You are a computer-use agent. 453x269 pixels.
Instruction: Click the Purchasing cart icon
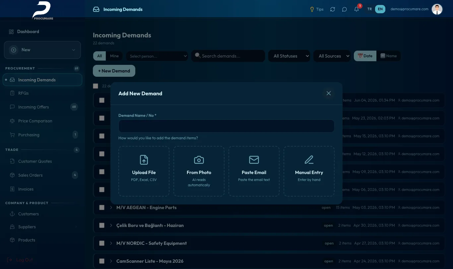(12, 135)
